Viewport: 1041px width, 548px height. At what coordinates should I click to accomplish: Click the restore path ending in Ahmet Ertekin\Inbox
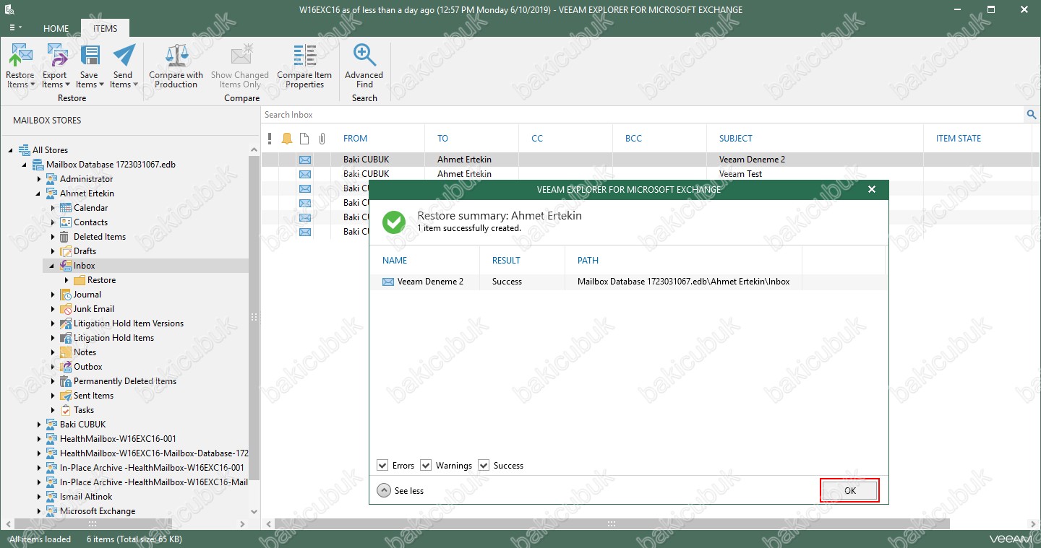[x=683, y=282]
